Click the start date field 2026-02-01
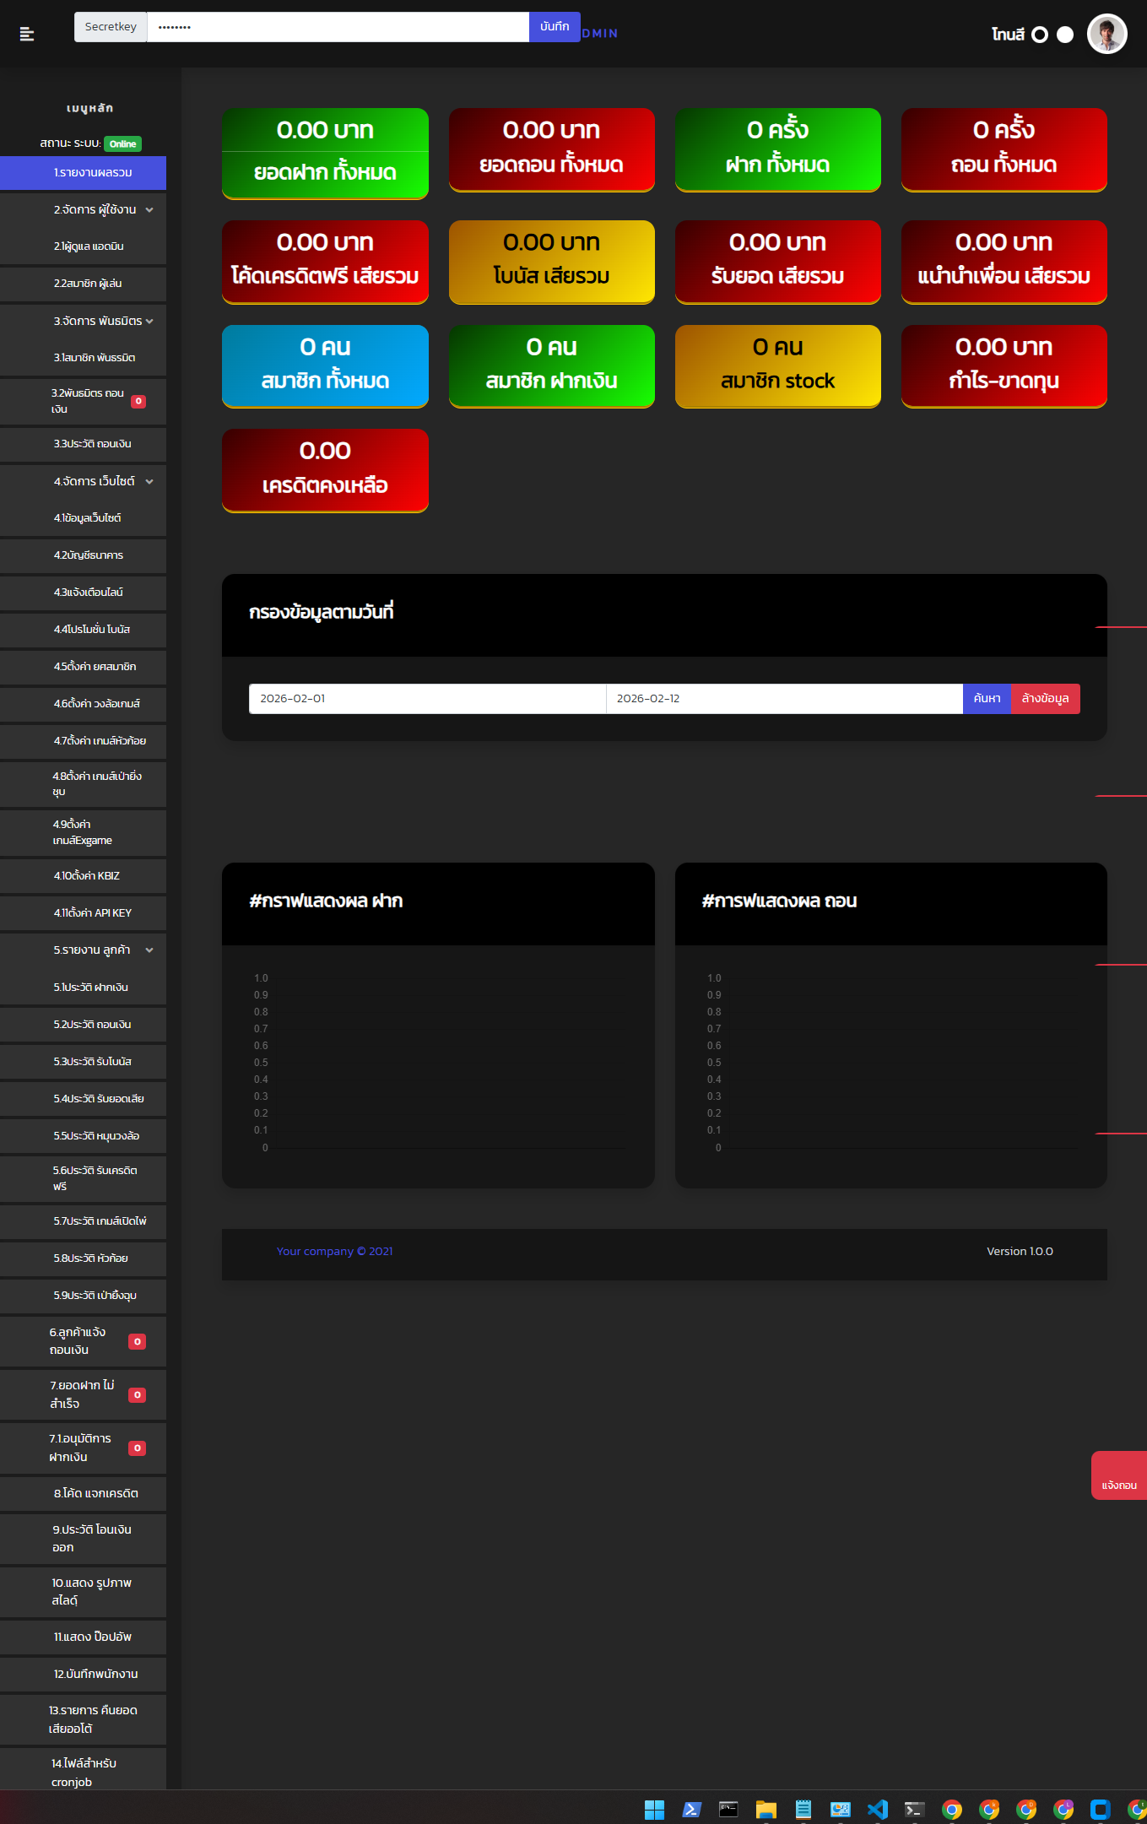The image size is (1147, 1824). (427, 699)
